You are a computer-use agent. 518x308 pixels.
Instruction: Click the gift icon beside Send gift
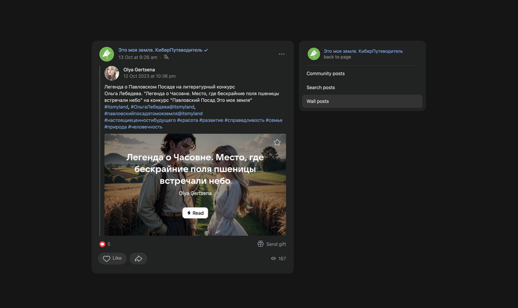pos(260,244)
